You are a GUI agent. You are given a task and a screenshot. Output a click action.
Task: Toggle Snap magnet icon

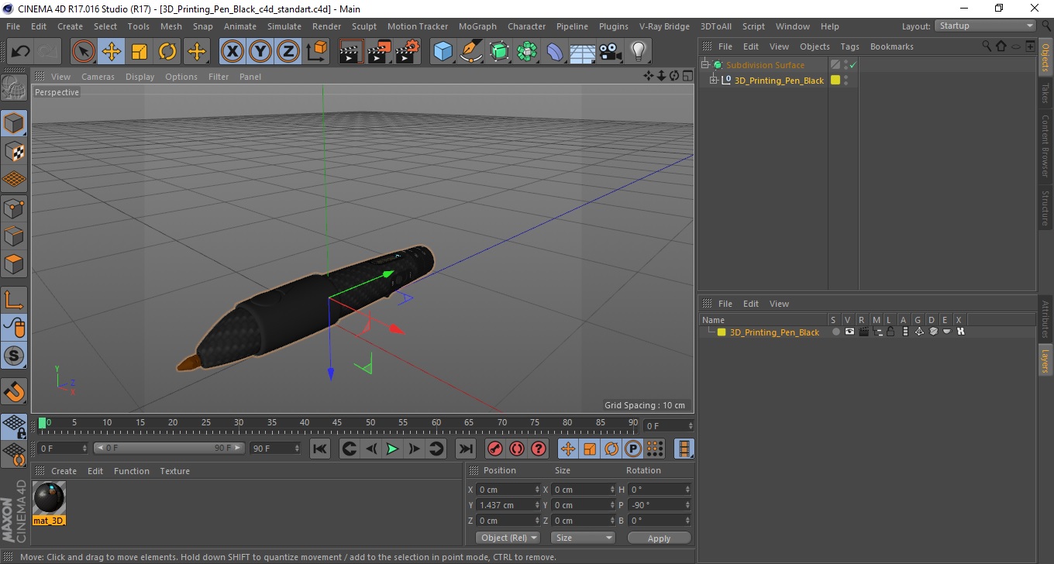pyautogui.click(x=14, y=391)
